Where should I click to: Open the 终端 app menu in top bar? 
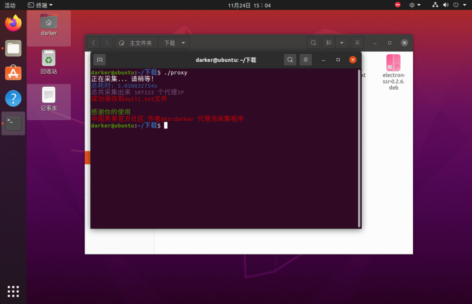click(40, 5)
